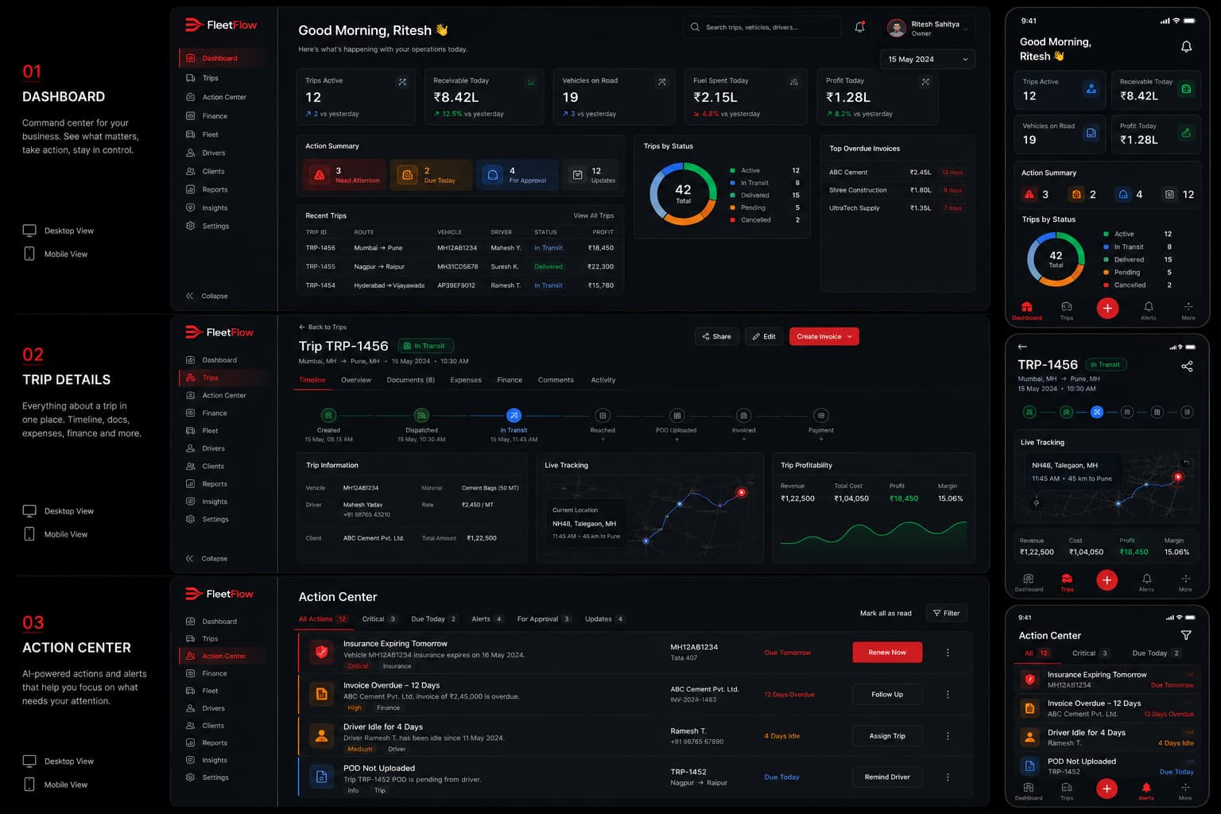Show the Activity tab in trip details
Image resolution: width=1221 pixels, height=814 pixels.
(603, 380)
